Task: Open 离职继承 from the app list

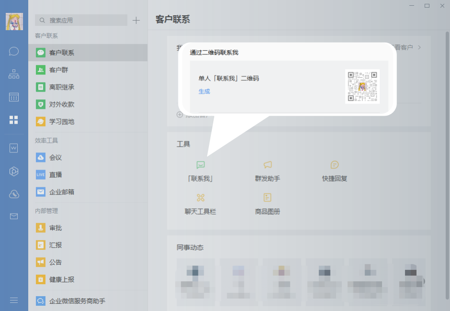Action: (88, 87)
